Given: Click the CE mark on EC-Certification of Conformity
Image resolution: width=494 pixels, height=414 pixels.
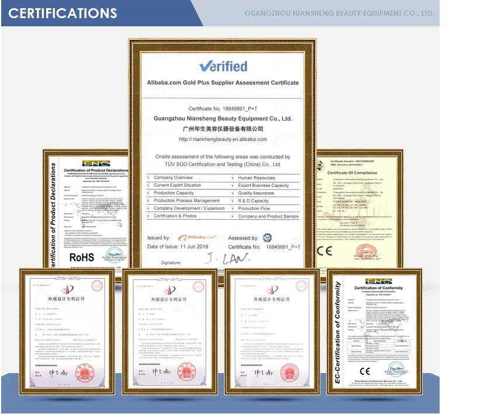Looking at the screenshot, I should (x=365, y=371).
